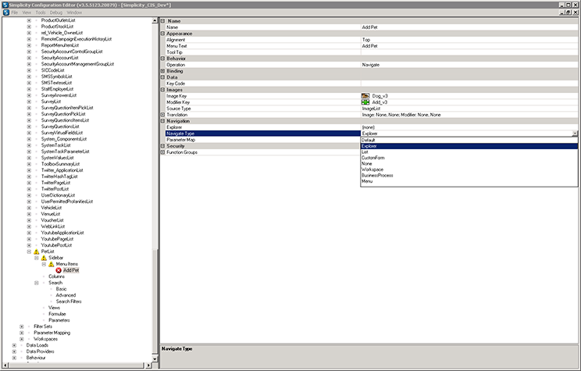This screenshot has height=371, width=581.
Task: Choose Workspace from the Navigate Type list
Action: click(x=373, y=169)
